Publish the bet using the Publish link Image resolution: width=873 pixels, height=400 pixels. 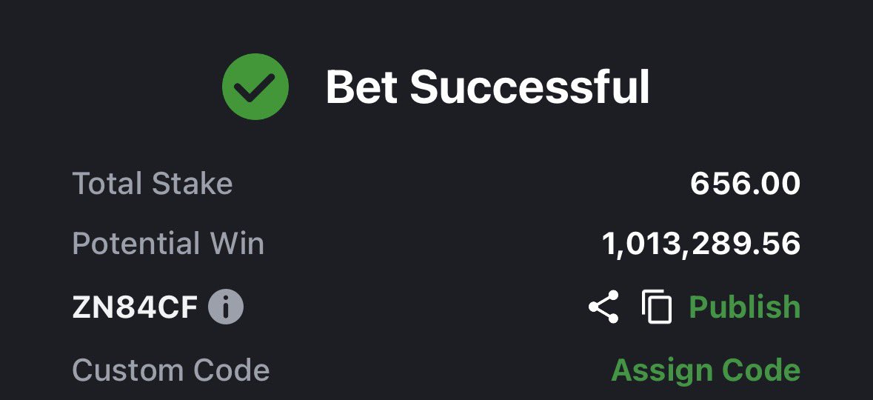[x=744, y=307]
